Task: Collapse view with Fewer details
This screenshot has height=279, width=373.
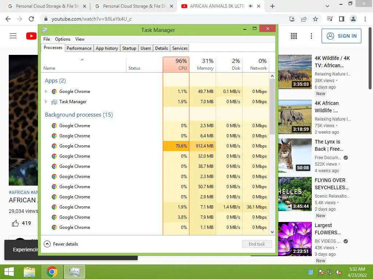Action: click(61, 244)
